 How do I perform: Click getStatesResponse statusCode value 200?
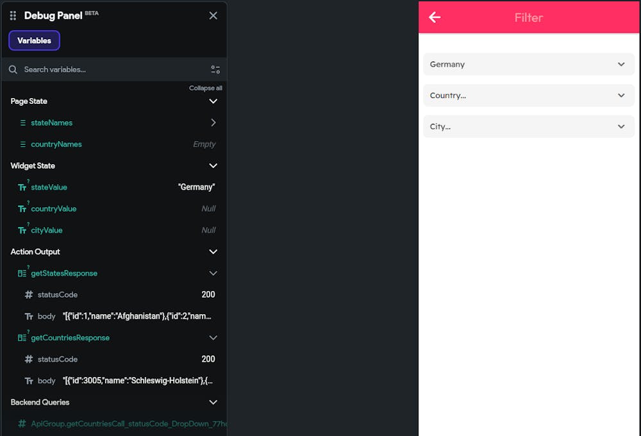pos(208,294)
